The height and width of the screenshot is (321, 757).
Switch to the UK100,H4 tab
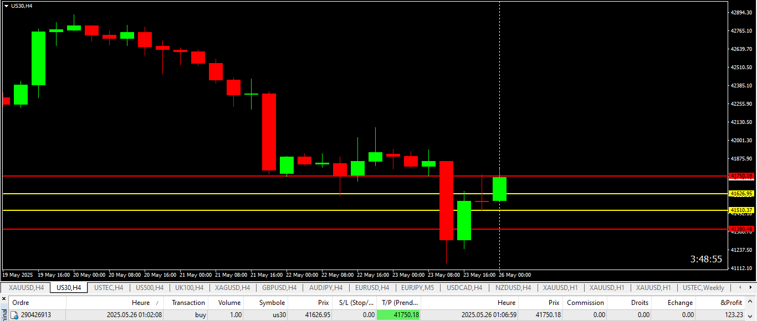click(189, 288)
